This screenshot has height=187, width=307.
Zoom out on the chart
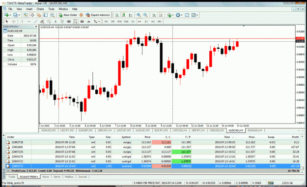tap(145, 15)
